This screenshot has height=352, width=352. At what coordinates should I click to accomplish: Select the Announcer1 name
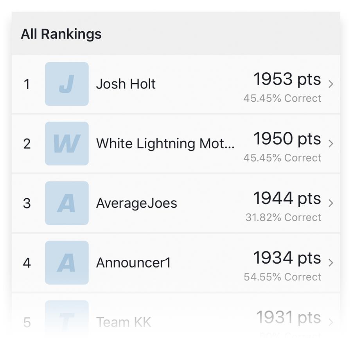[x=133, y=263]
